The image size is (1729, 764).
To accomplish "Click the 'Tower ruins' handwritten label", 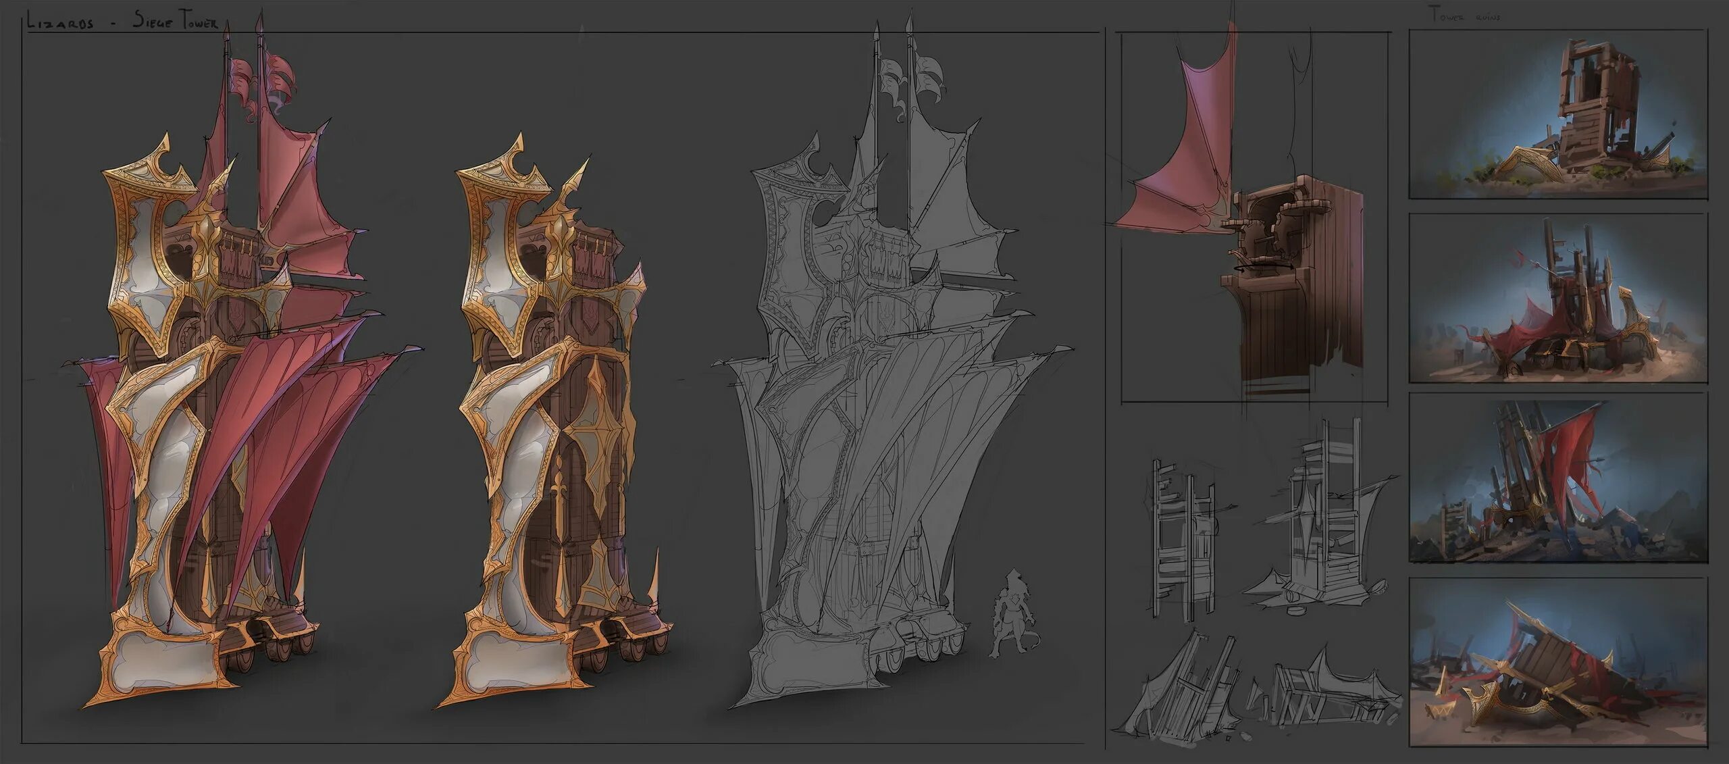I will [x=1464, y=16].
